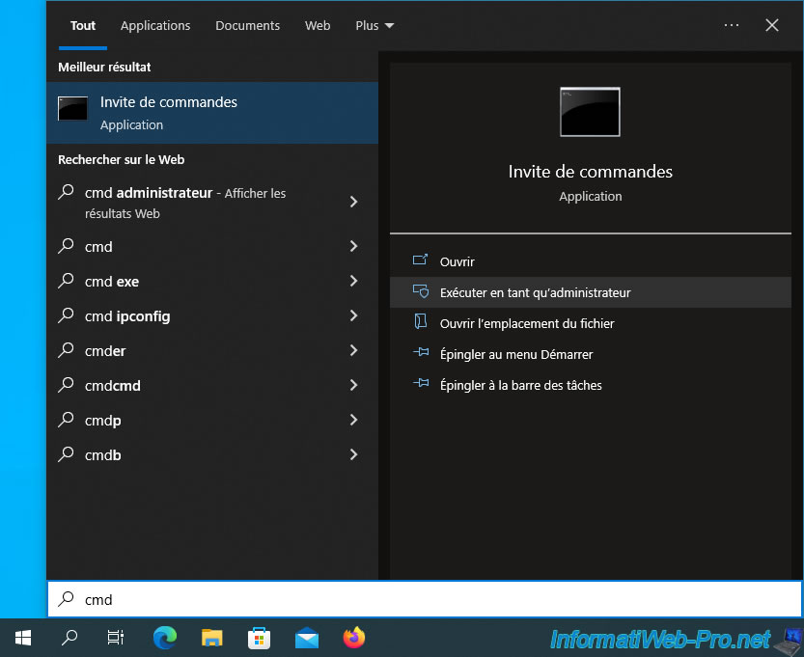Click the 'cmder' suggestion text
The height and width of the screenshot is (657, 804).
pos(105,351)
